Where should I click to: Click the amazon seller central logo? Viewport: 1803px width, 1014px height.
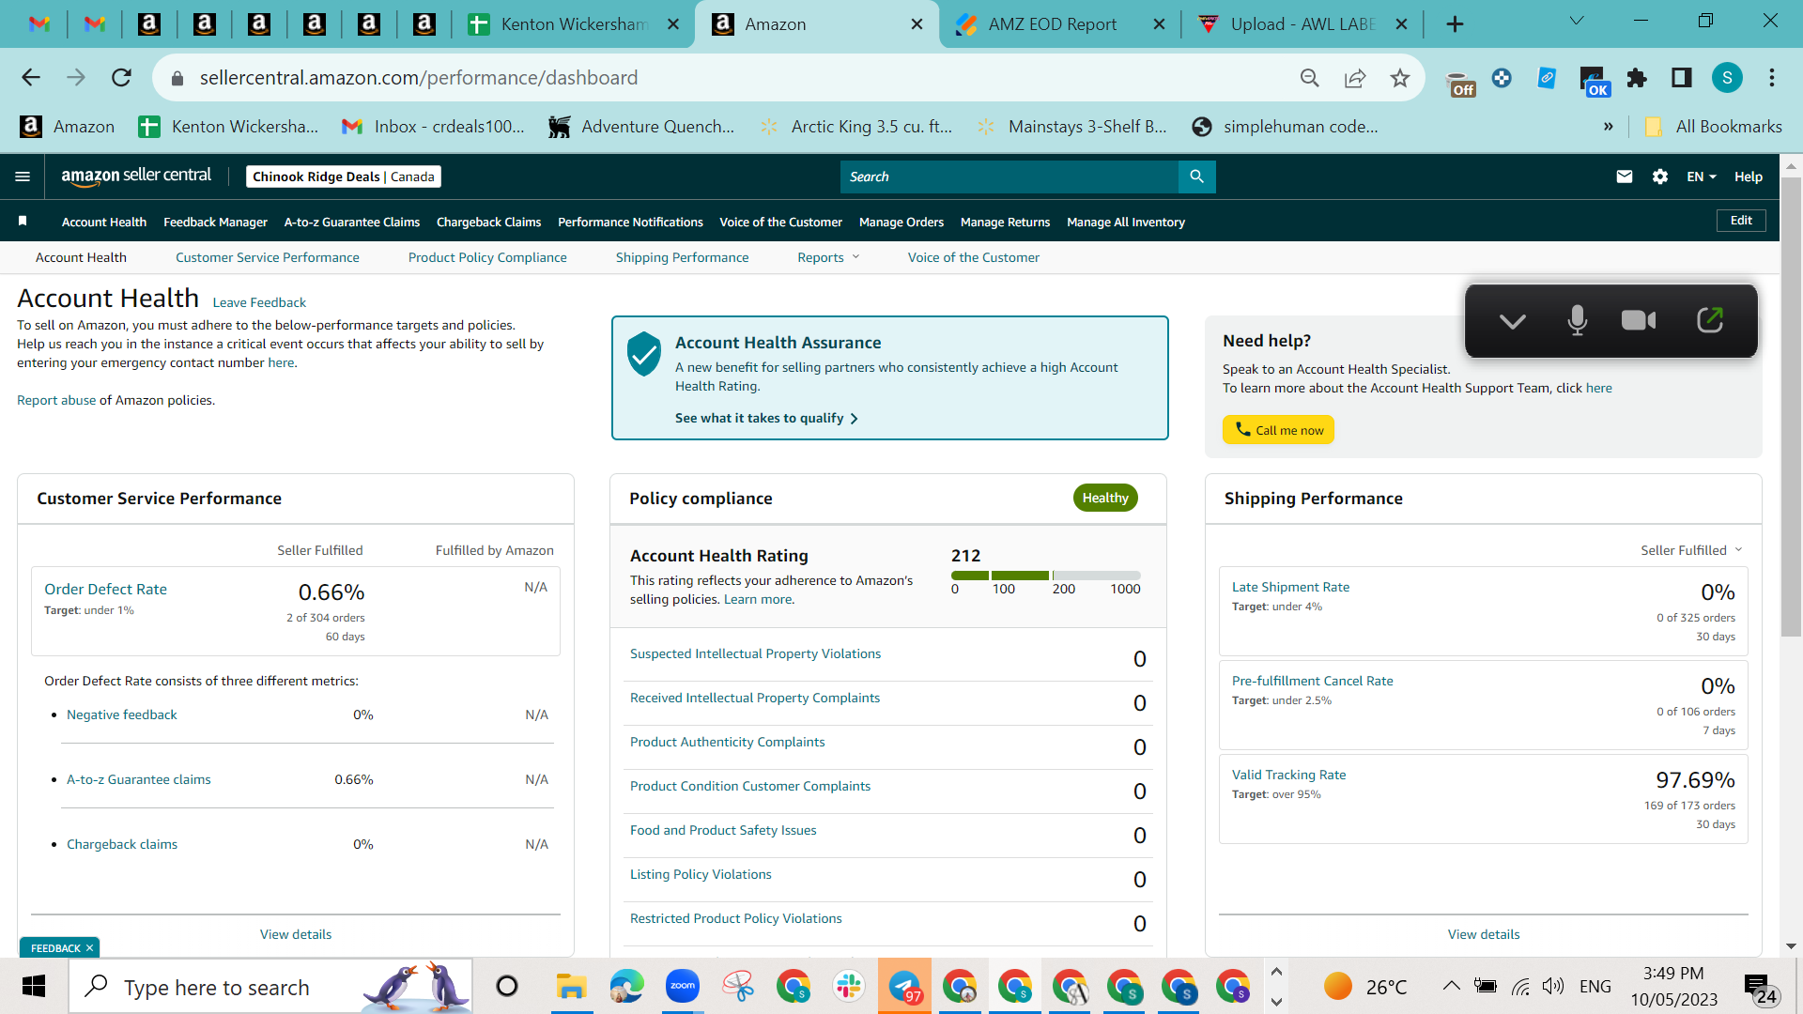(x=136, y=177)
